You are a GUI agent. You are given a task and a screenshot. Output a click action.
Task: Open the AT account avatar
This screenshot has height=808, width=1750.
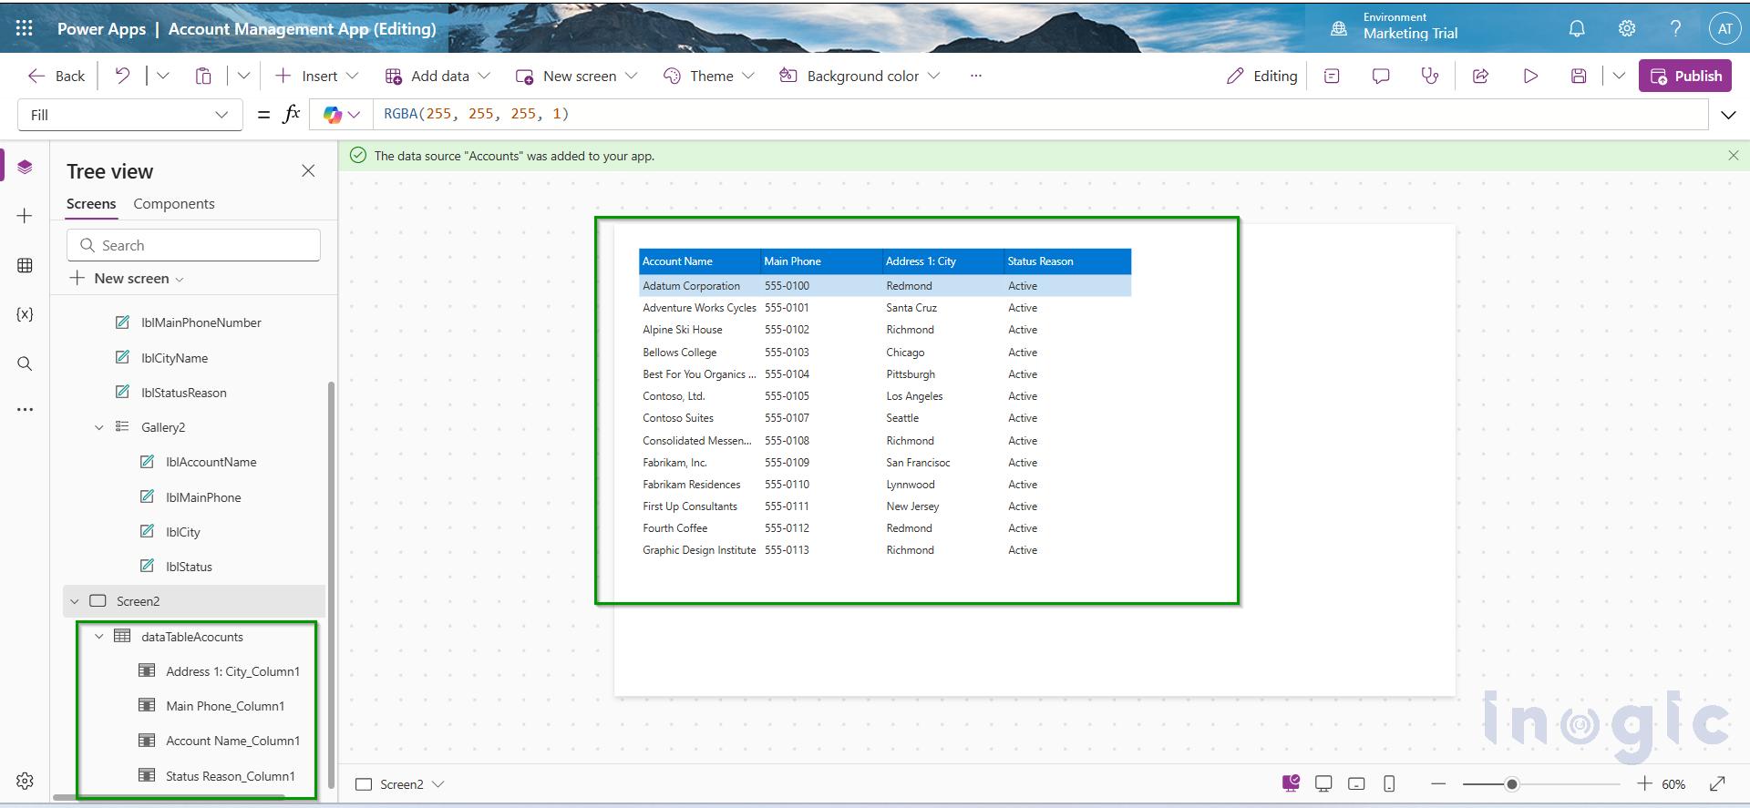(1724, 28)
